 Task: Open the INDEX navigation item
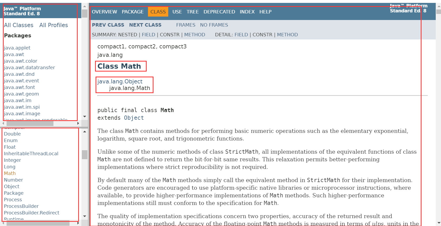pos(247,12)
